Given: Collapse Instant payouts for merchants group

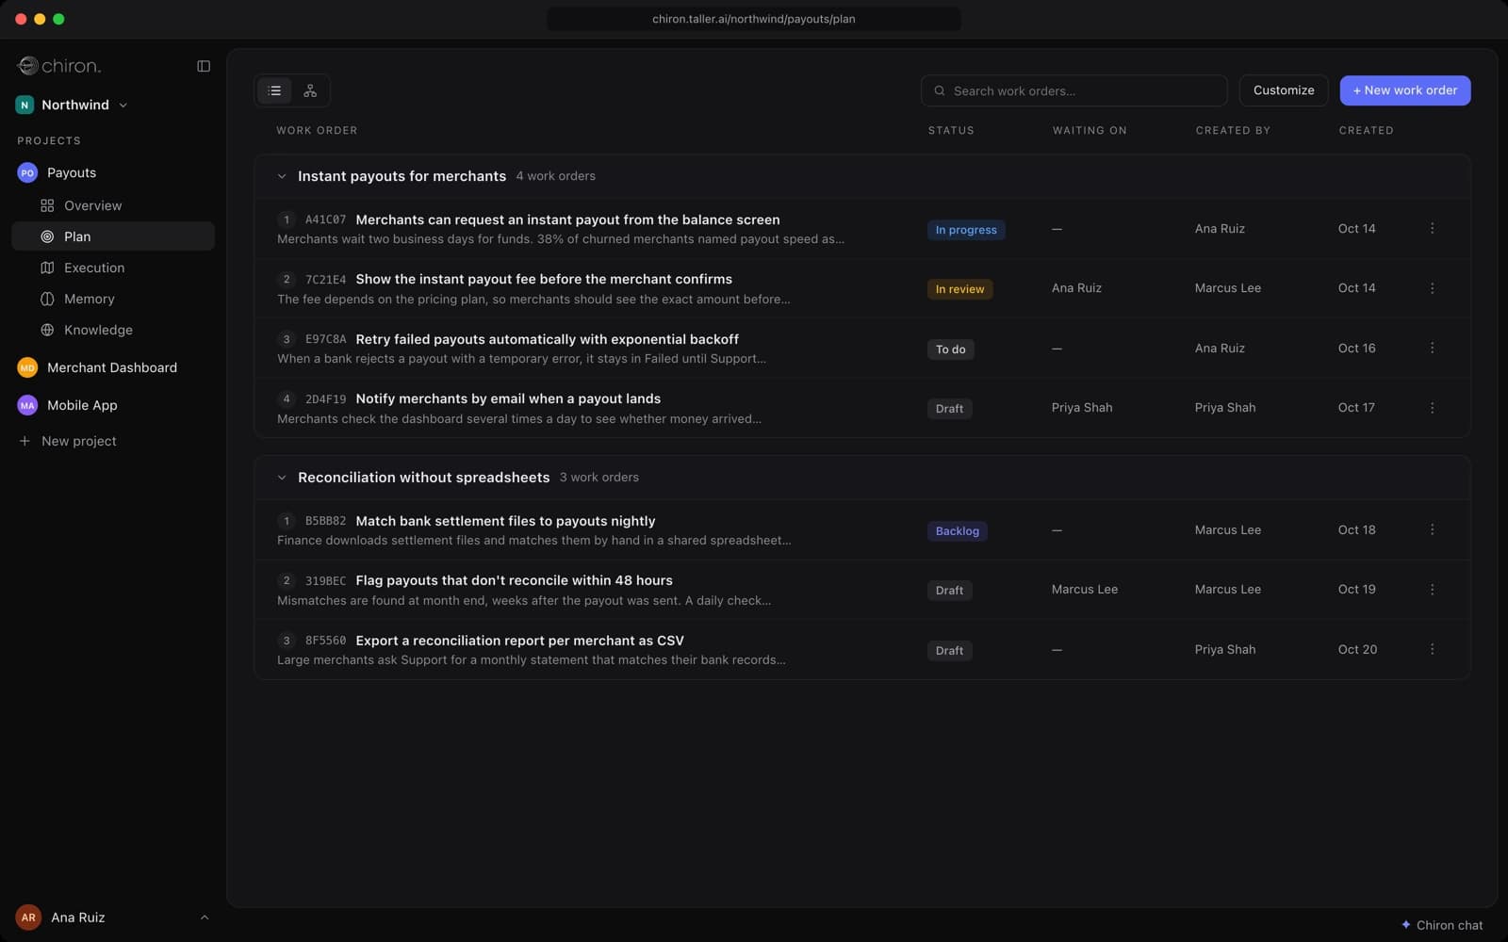Looking at the screenshot, I should point(281,176).
